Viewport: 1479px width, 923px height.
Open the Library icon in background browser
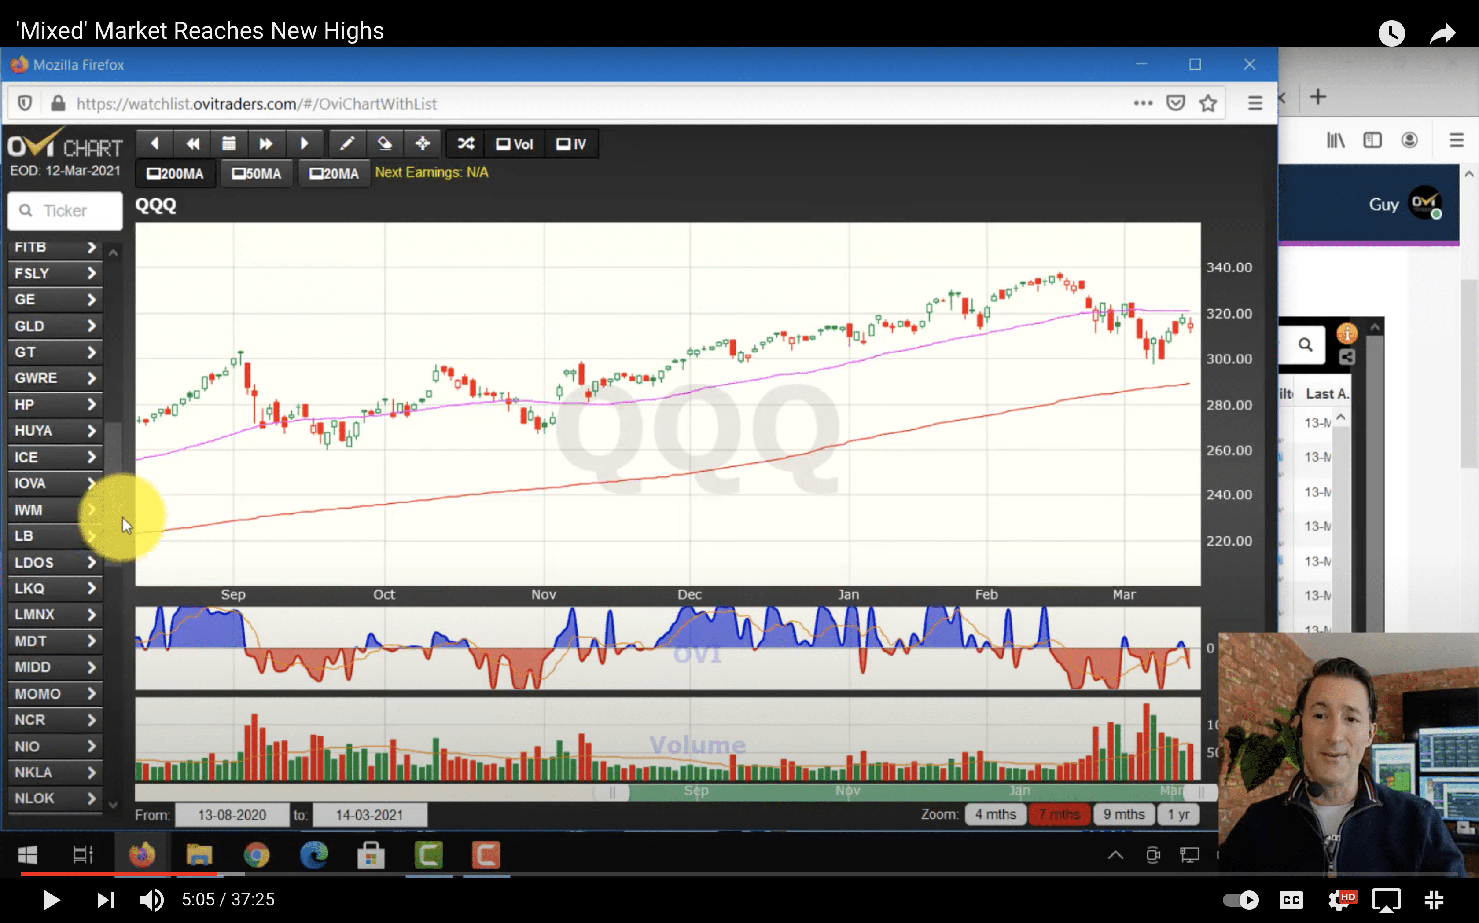(1336, 140)
